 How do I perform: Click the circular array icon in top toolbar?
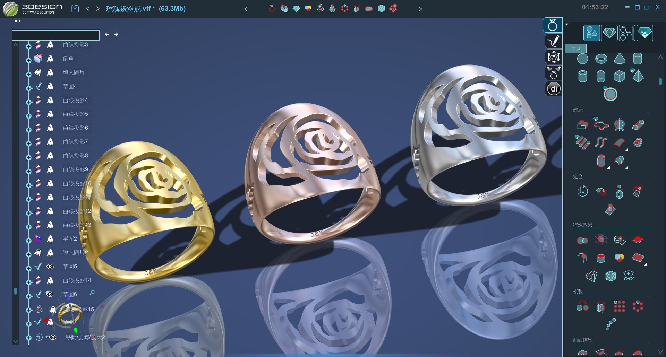[344, 8]
